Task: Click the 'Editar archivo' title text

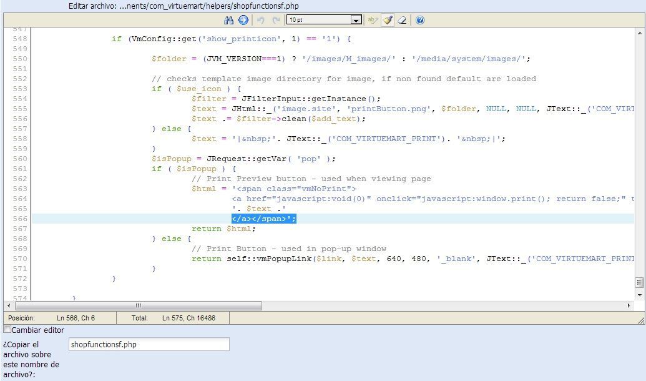Action: [x=184, y=6]
